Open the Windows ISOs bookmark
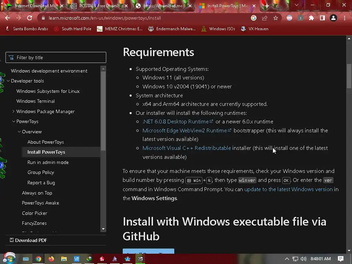352x264 pixels. pos(218,29)
